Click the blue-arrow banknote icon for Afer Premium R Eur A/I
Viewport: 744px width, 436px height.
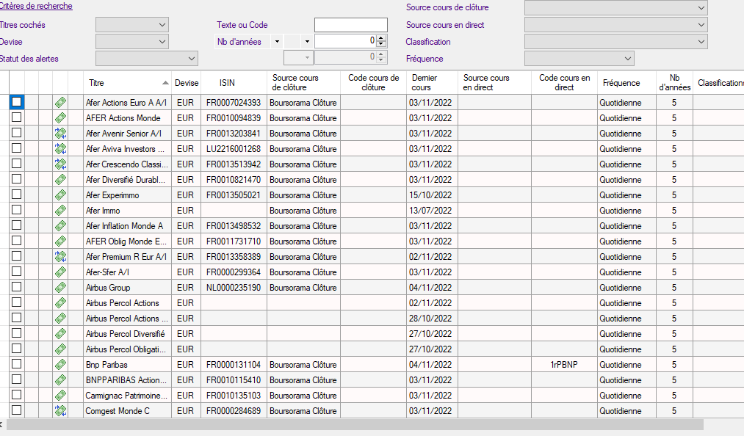click(60, 257)
